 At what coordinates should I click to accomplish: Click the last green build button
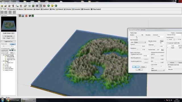[x=56, y=6]
